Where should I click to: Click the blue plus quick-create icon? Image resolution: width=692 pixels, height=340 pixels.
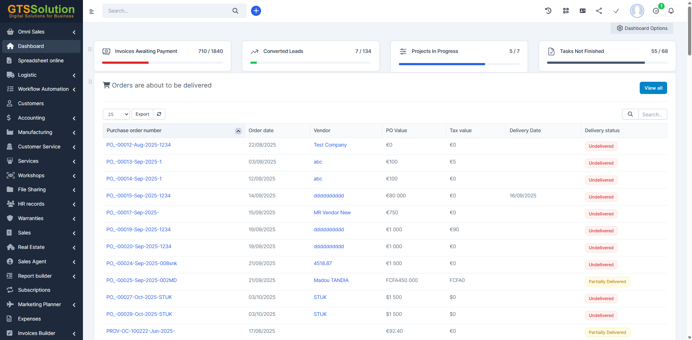(256, 11)
